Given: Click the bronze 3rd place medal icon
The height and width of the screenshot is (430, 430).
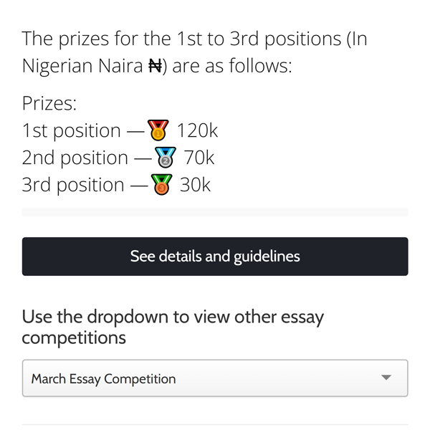Looking at the screenshot, I should pyautogui.click(x=163, y=185).
